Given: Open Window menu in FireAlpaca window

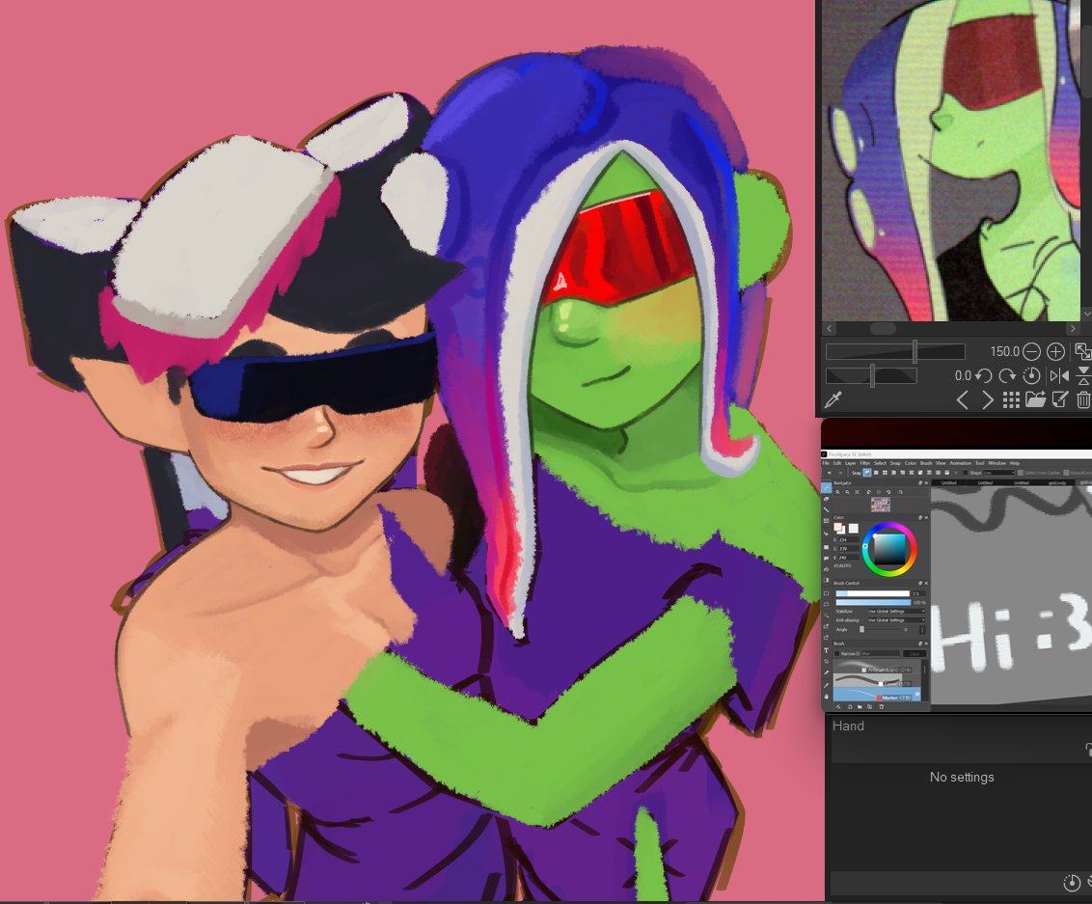Looking at the screenshot, I should coord(997,463).
